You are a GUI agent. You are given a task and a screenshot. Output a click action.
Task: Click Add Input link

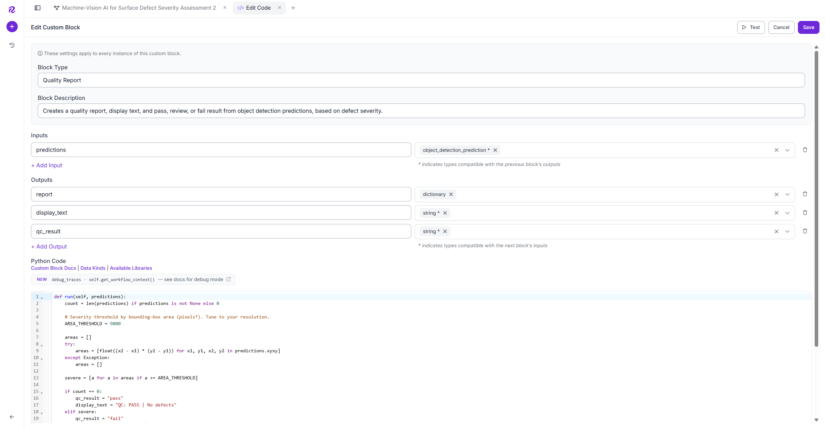pyautogui.click(x=46, y=165)
